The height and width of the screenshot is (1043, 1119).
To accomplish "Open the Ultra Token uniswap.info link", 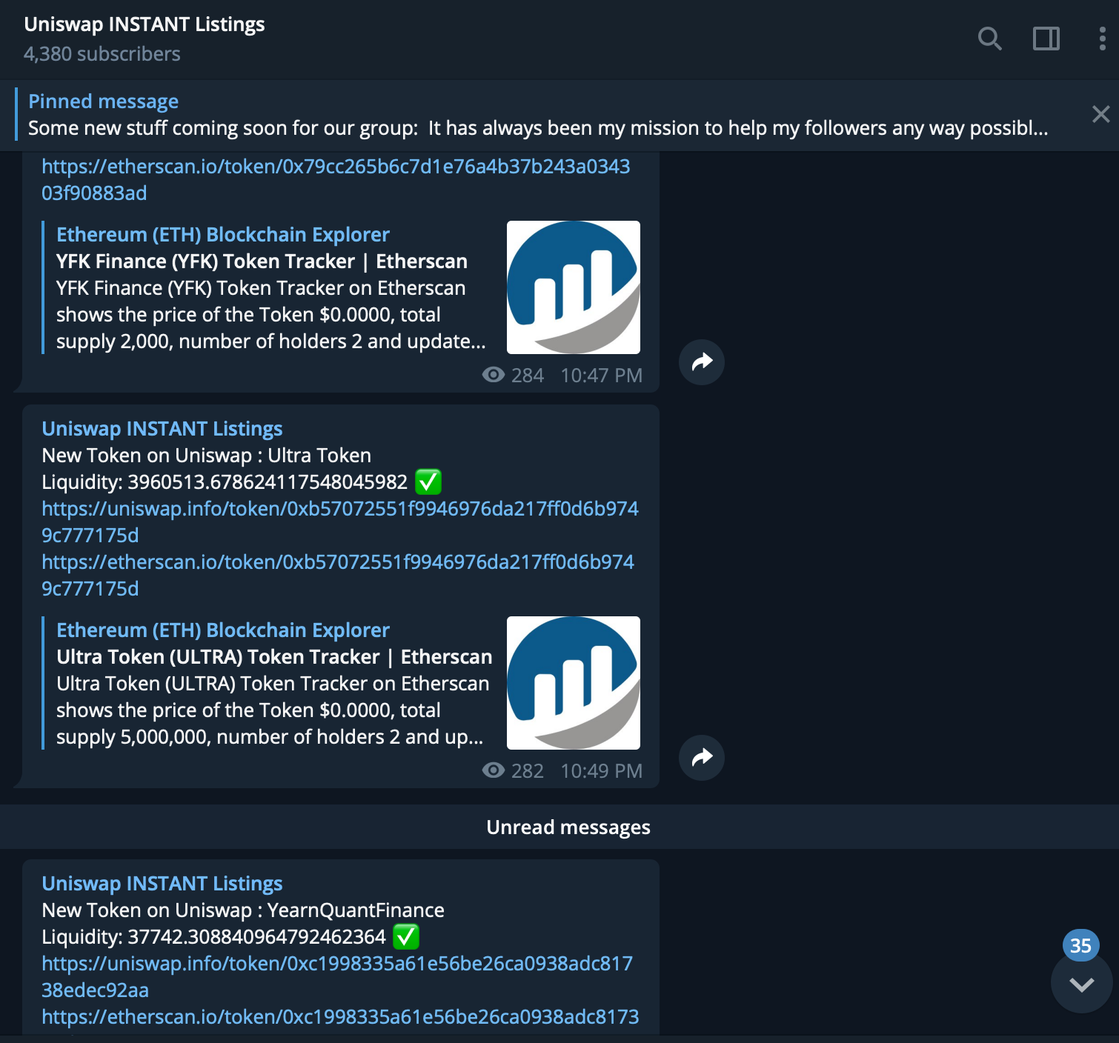I will tap(339, 522).
